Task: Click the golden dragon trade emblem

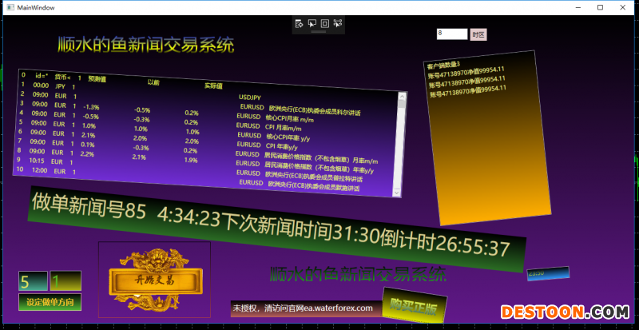Action: (153, 273)
